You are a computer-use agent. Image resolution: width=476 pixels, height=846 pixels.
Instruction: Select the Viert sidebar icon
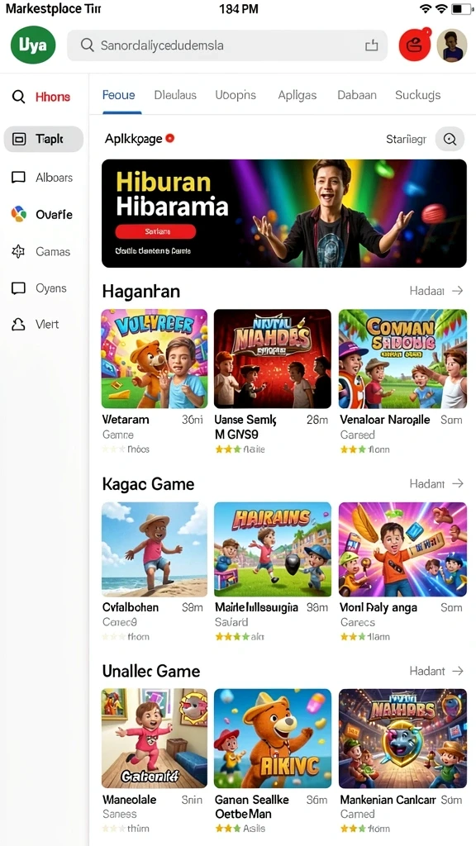point(18,324)
